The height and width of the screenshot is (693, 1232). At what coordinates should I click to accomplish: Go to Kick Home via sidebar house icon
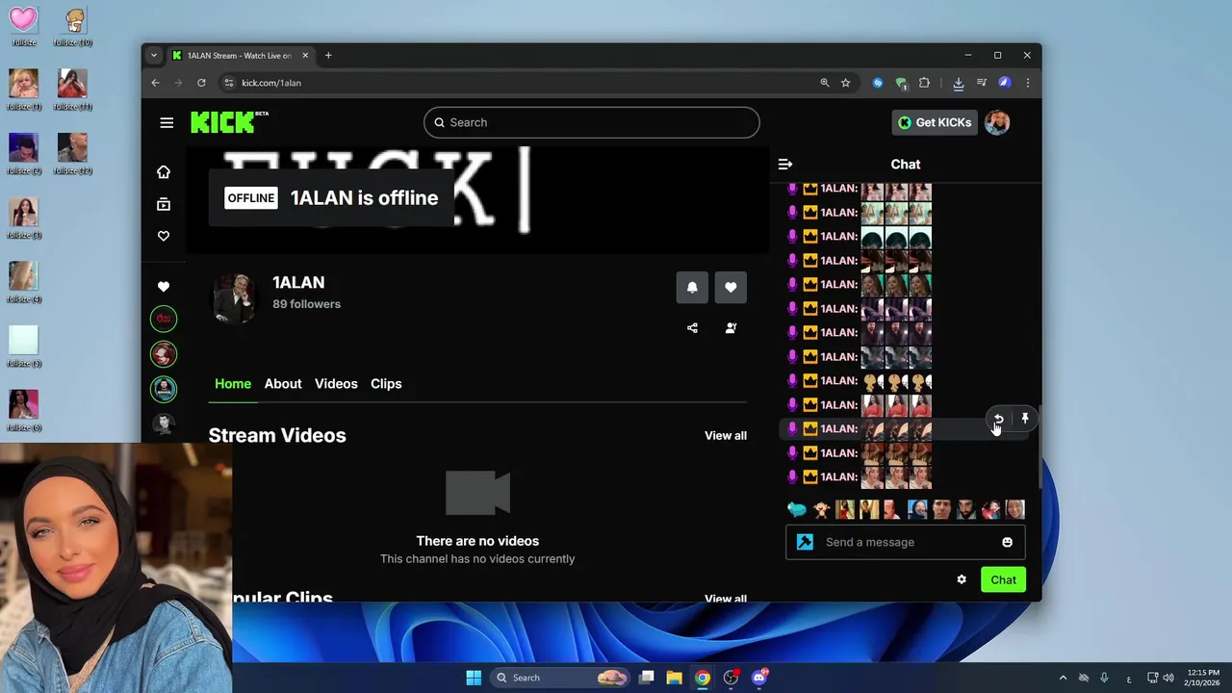click(164, 171)
